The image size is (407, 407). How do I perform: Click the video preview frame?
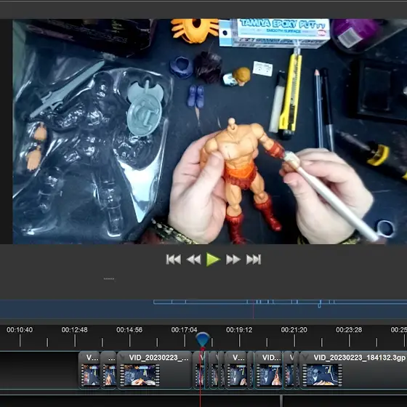(x=210, y=132)
